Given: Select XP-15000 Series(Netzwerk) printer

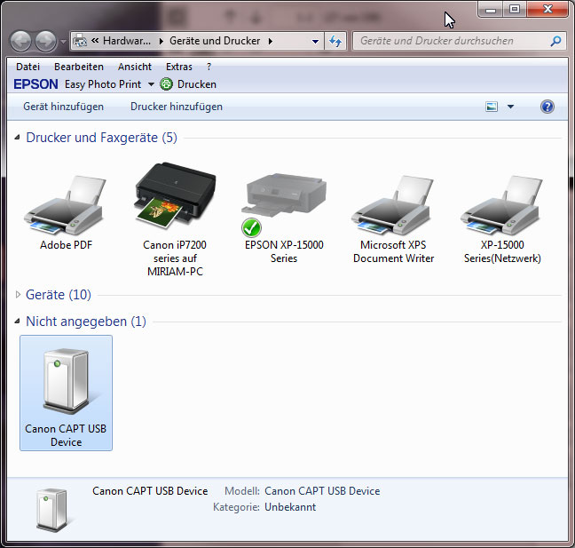Looking at the screenshot, I should pyautogui.click(x=502, y=205).
